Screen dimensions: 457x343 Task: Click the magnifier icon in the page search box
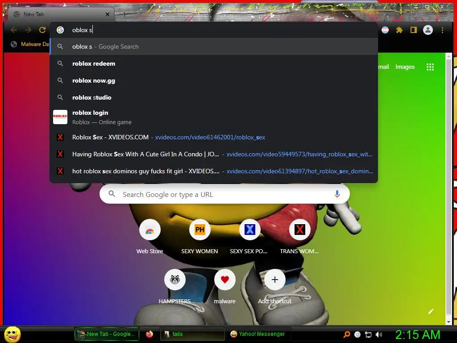[x=112, y=194]
